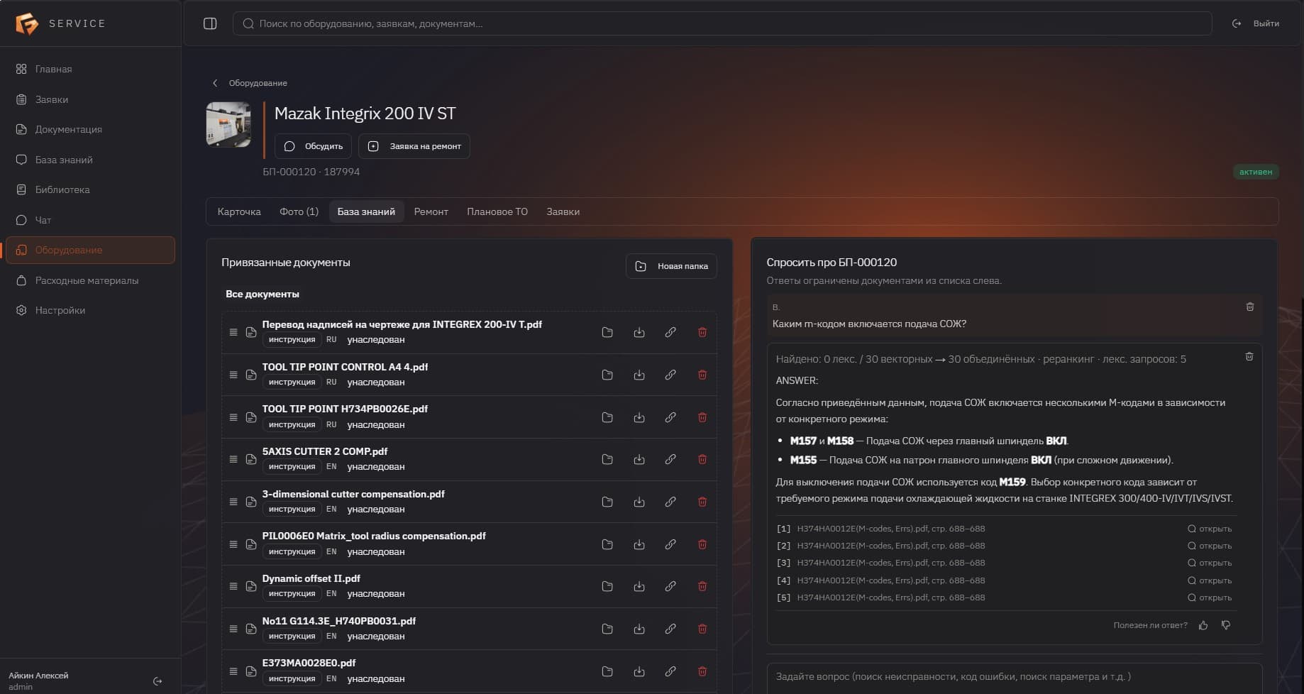Image resolution: width=1304 pixels, height=694 pixels.
Task: Open Документация in the sidebar
Action: click(90, 129)
